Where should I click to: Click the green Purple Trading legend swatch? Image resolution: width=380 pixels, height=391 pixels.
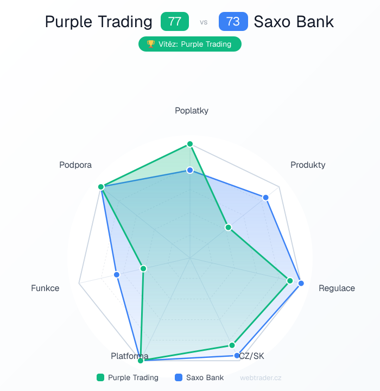100,377
